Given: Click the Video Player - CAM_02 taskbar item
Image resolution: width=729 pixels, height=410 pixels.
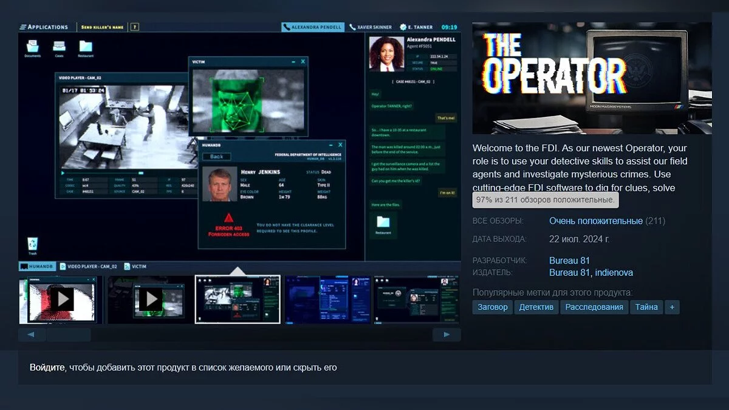Looking at the screenshot, I should point(89,266).
